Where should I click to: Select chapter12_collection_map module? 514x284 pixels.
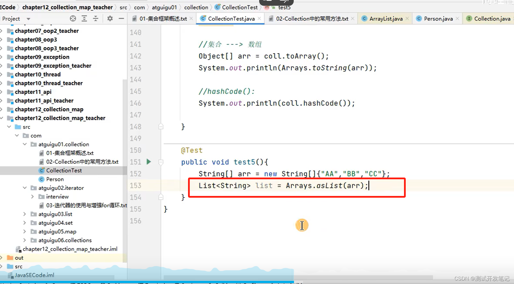pyautogui.click(x=49, y=109)
